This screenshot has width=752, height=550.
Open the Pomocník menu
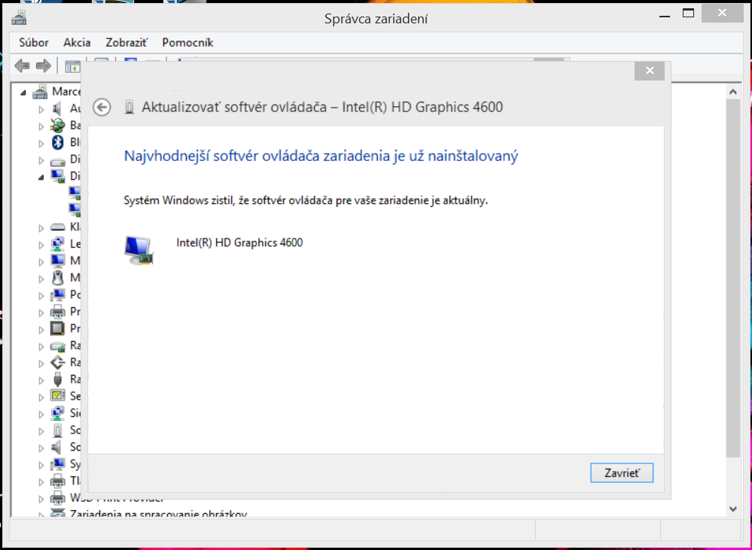[187, 43]
